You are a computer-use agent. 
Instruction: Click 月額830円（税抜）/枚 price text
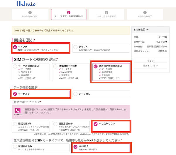click(x=69, y=130)
